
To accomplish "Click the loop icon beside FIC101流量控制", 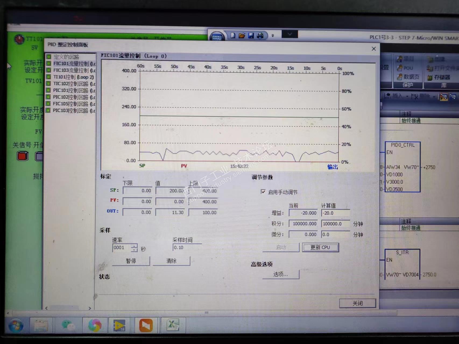I will pyautogui.click(x=49, y=63).
